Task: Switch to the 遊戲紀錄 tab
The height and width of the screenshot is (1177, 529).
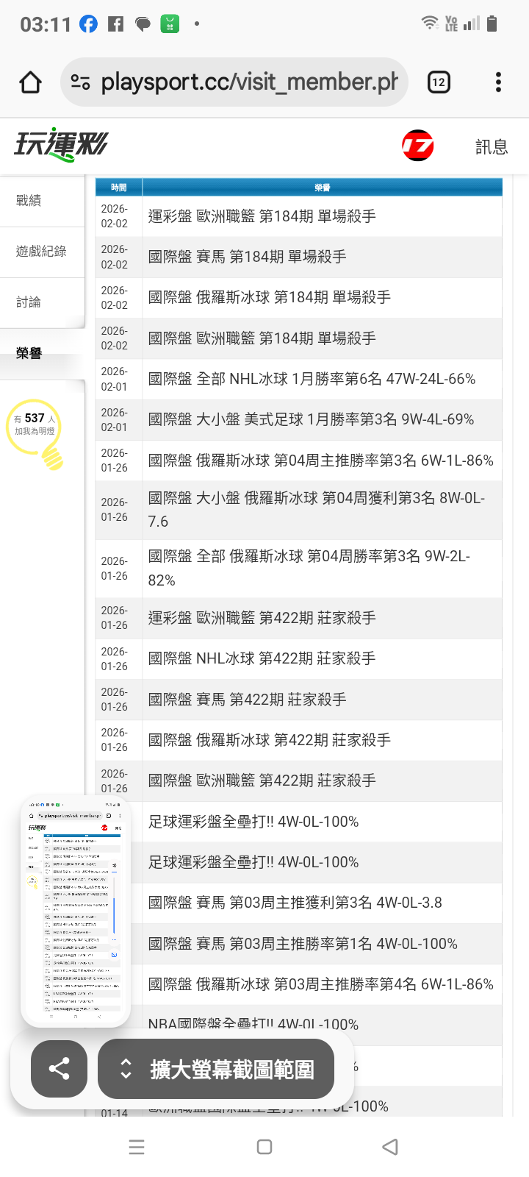Action: tap(41, 252)
